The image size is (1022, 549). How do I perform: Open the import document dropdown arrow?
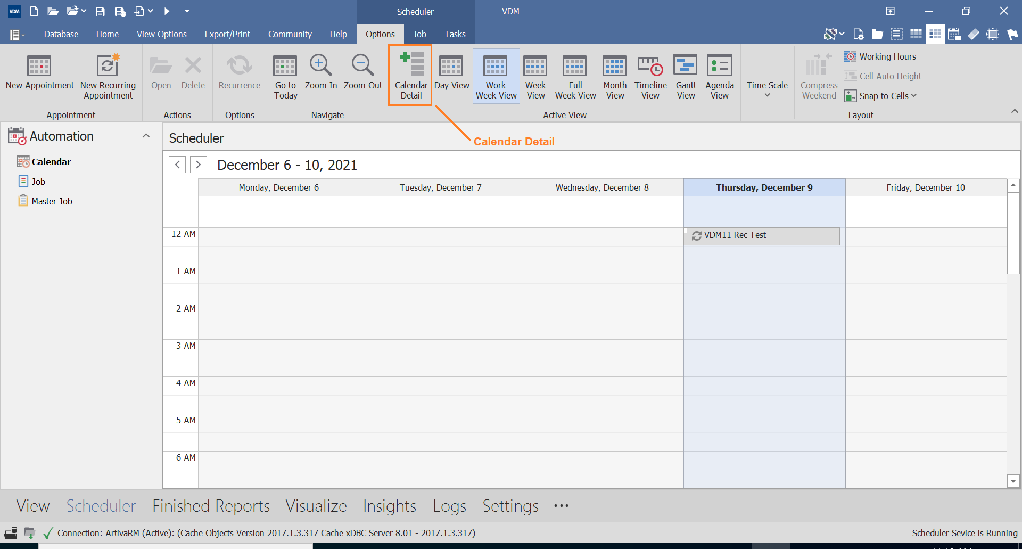tap(150, 11)
